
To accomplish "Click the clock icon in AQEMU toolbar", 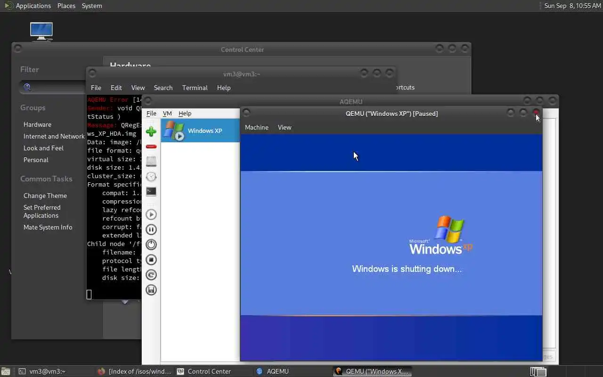I will coord(151,176).
